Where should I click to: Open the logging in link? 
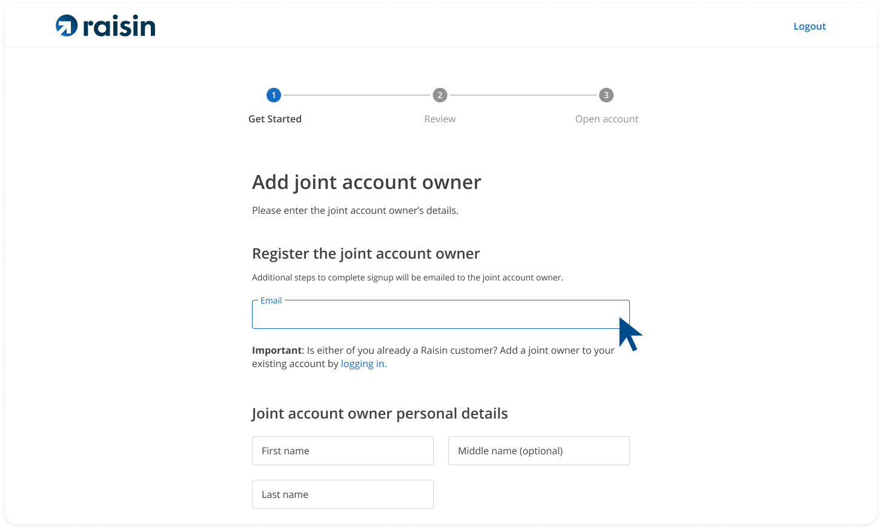point(363,363)
